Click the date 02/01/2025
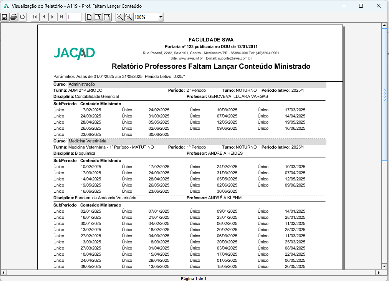This screenshot has width=389, height=281. 91,211
